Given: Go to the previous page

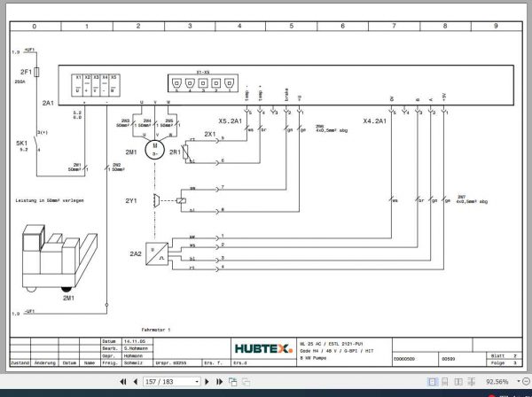Looking at the screenshot, I should 136,382.
